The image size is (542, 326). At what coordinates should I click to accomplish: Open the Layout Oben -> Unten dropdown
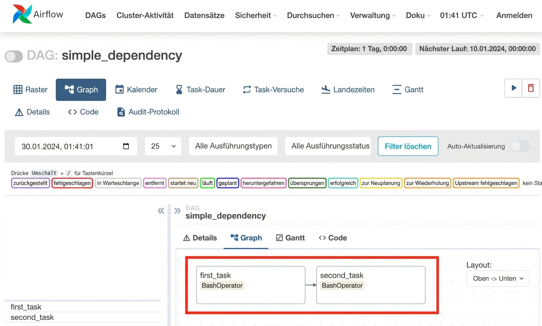coord(498,279)
